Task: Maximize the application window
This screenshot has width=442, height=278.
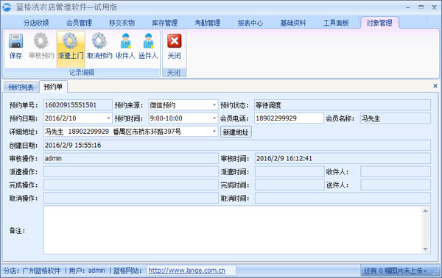Action: 421,7
